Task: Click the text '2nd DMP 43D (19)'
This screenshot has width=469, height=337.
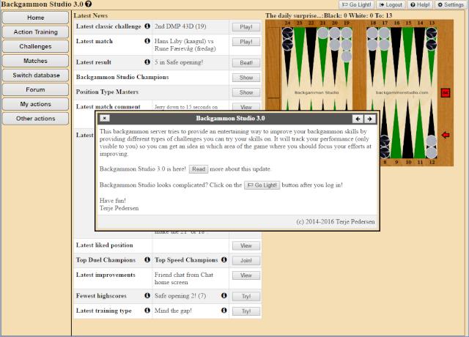Action: (180, 26)
